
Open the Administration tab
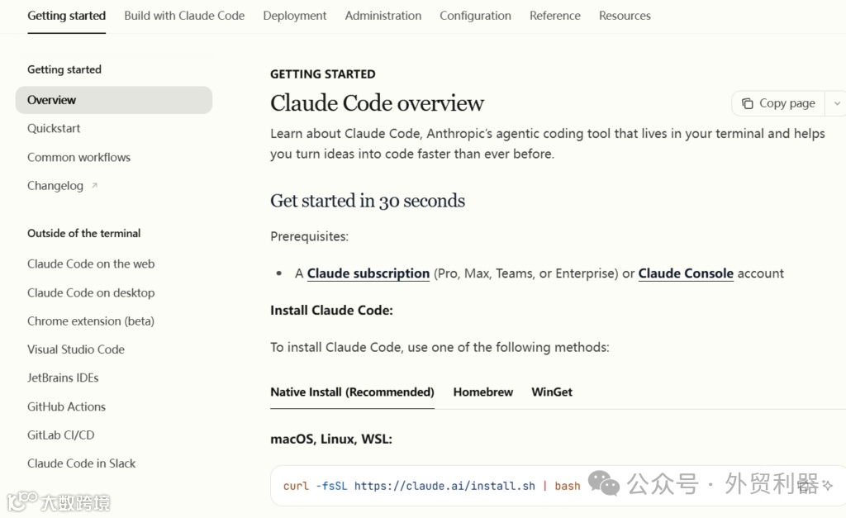click(x=383, y=16)
